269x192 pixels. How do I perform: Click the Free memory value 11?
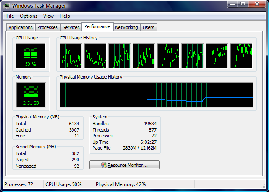click(77, 136)
